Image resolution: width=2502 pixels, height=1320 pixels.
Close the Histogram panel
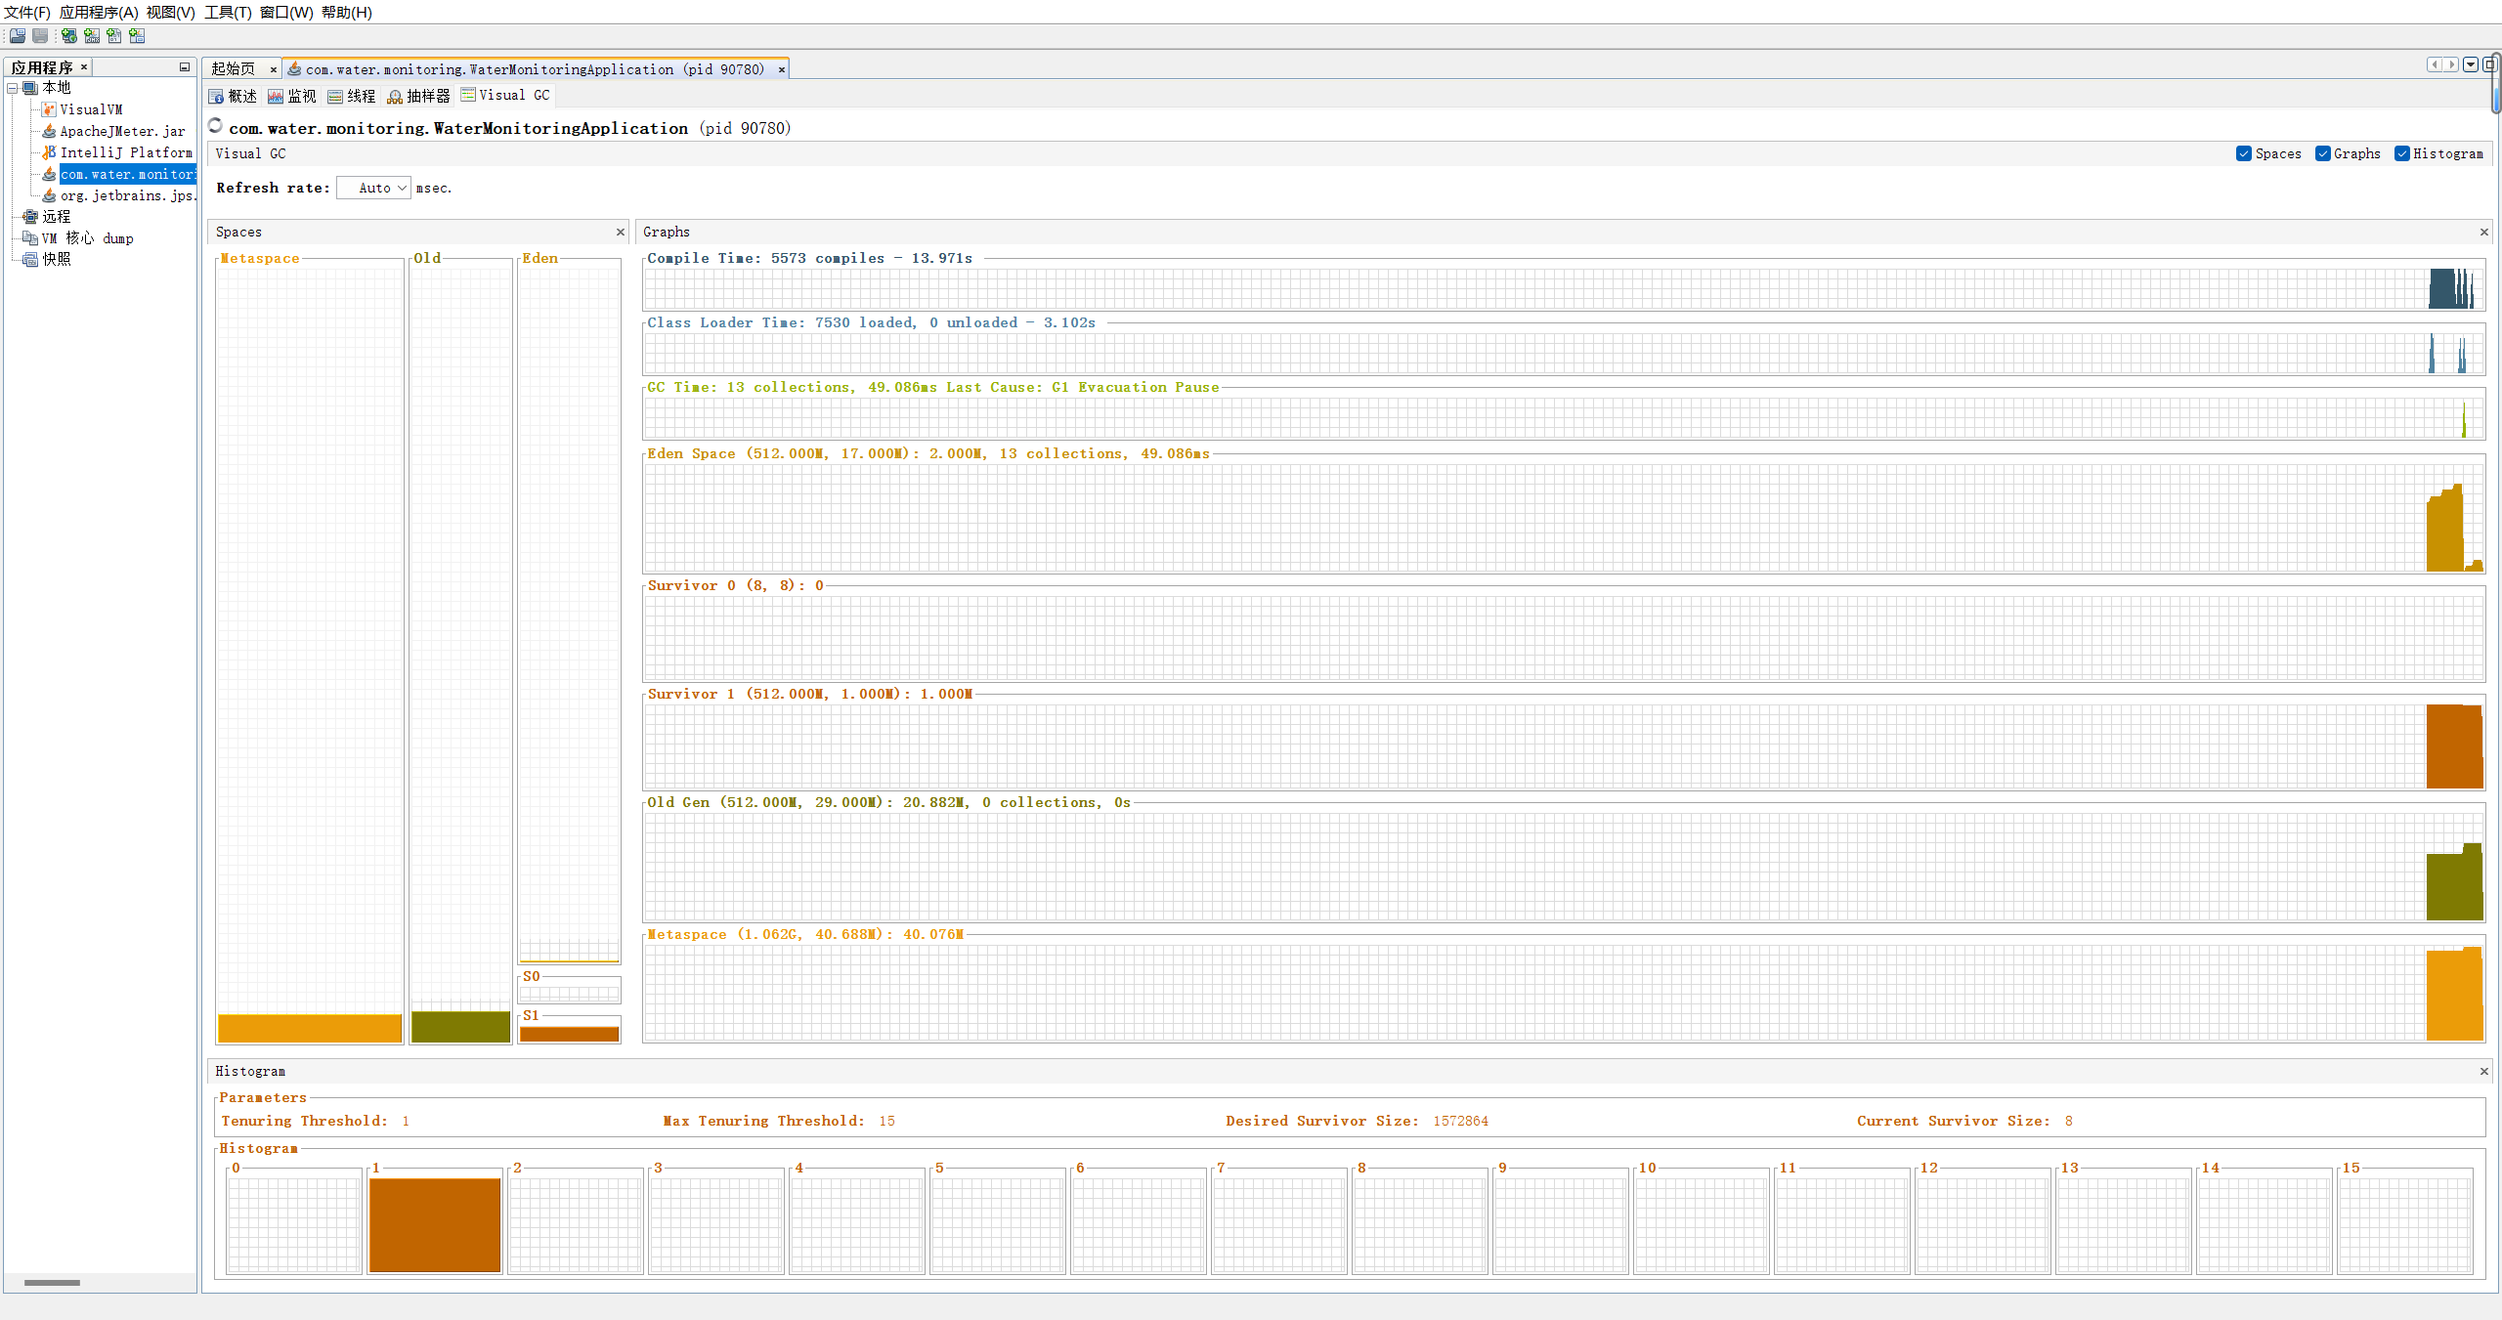point(2483,1072)
